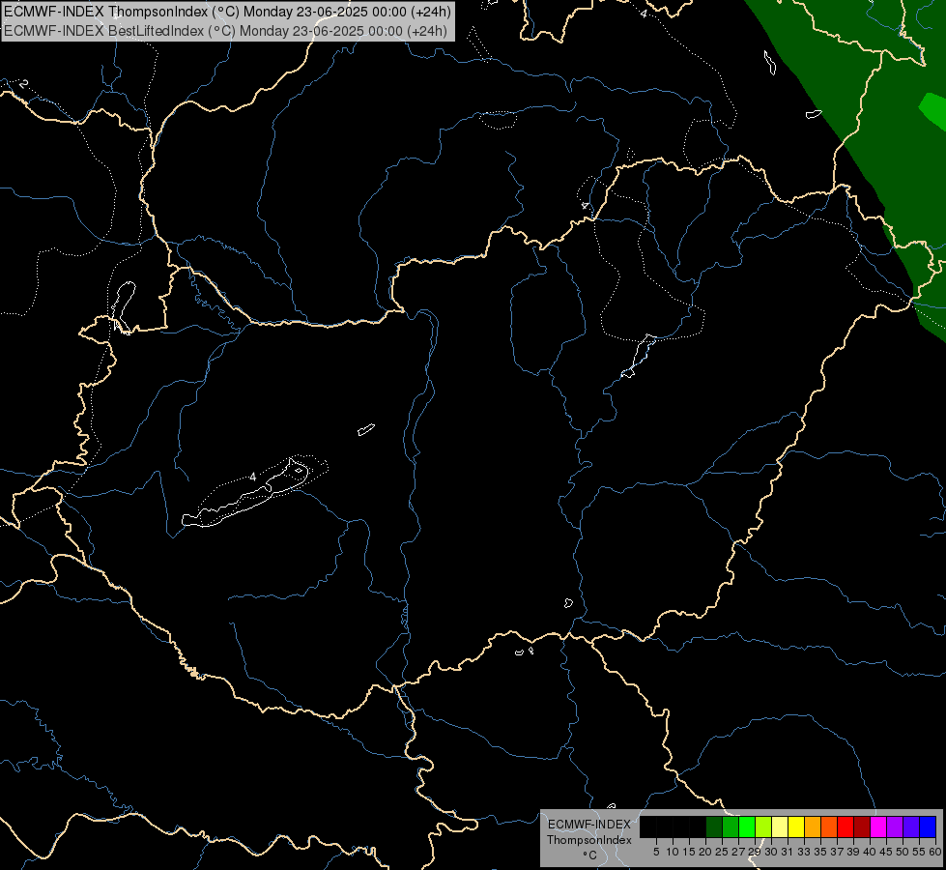Click the legend tick value 45
This screenshot has height=870, width=946.
[x=886, y=852]
